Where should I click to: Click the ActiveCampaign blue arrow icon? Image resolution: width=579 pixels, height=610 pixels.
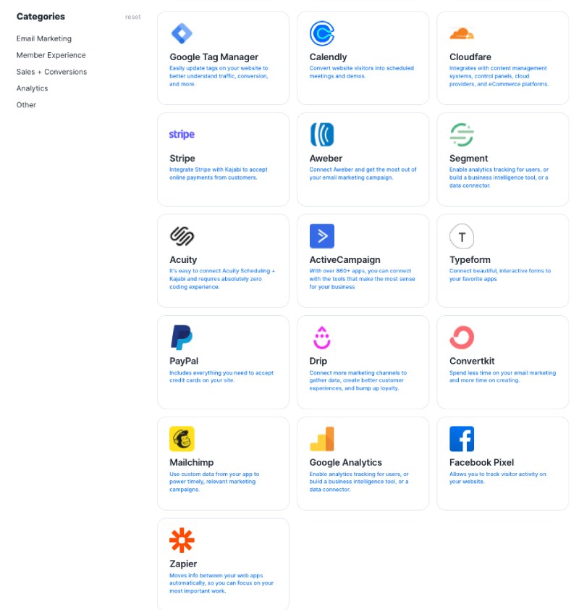click(x=322, y=236)
